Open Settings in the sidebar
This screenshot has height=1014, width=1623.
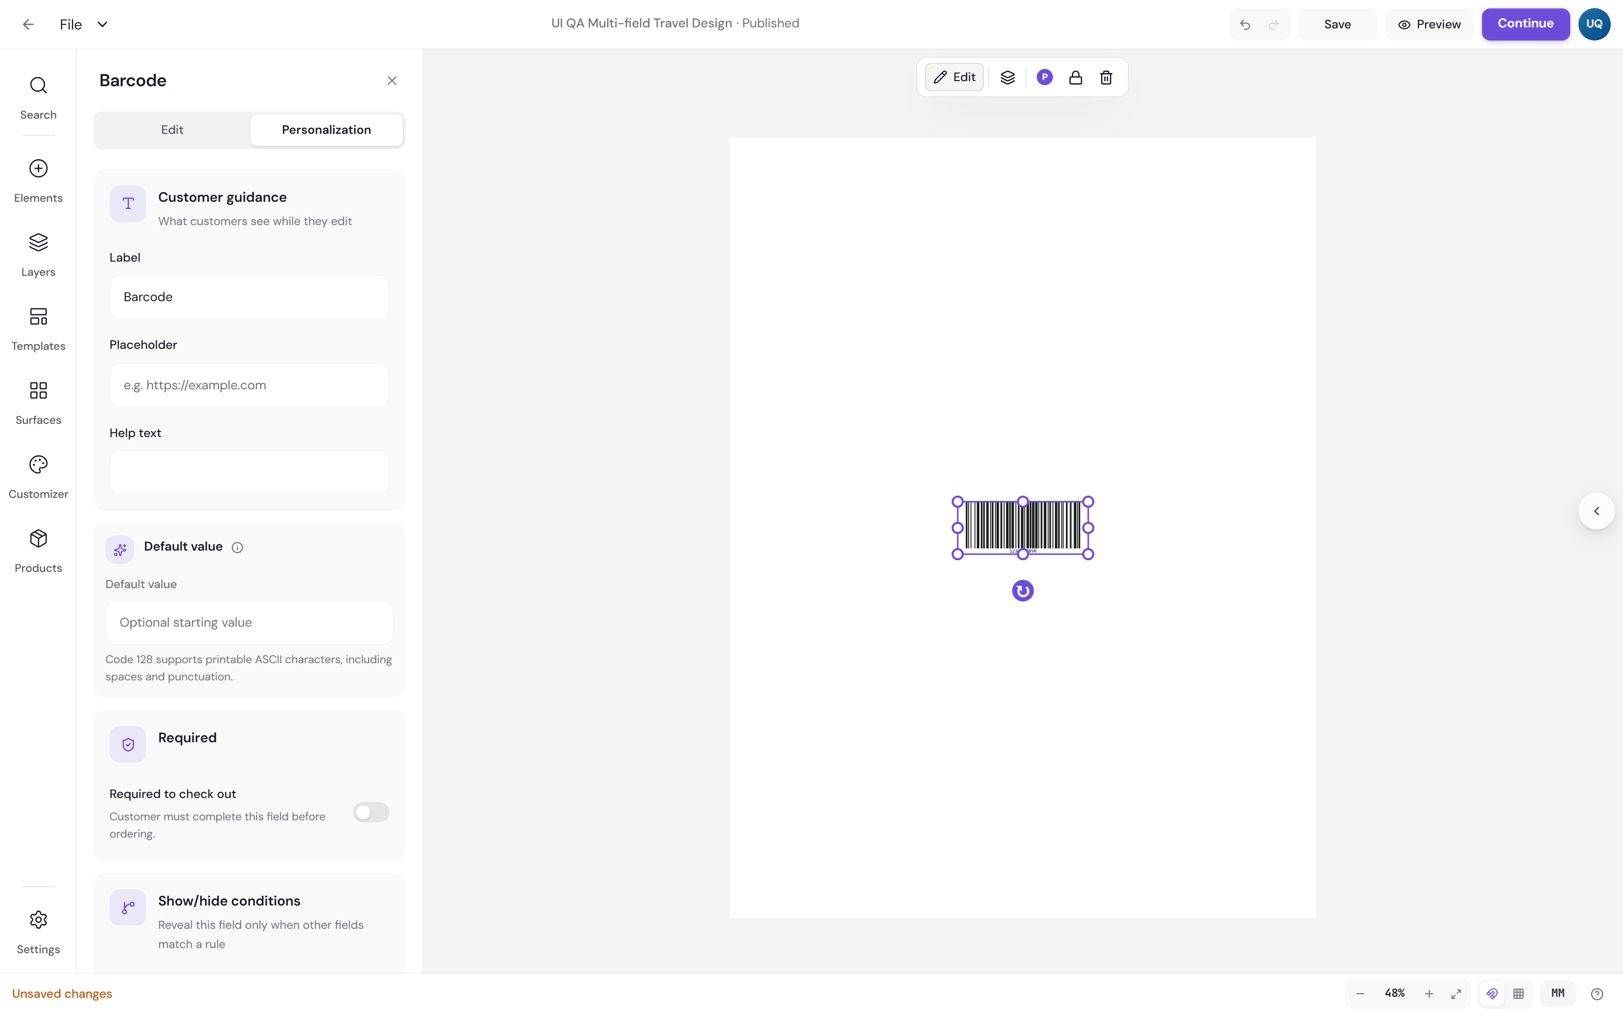(38, 932)
